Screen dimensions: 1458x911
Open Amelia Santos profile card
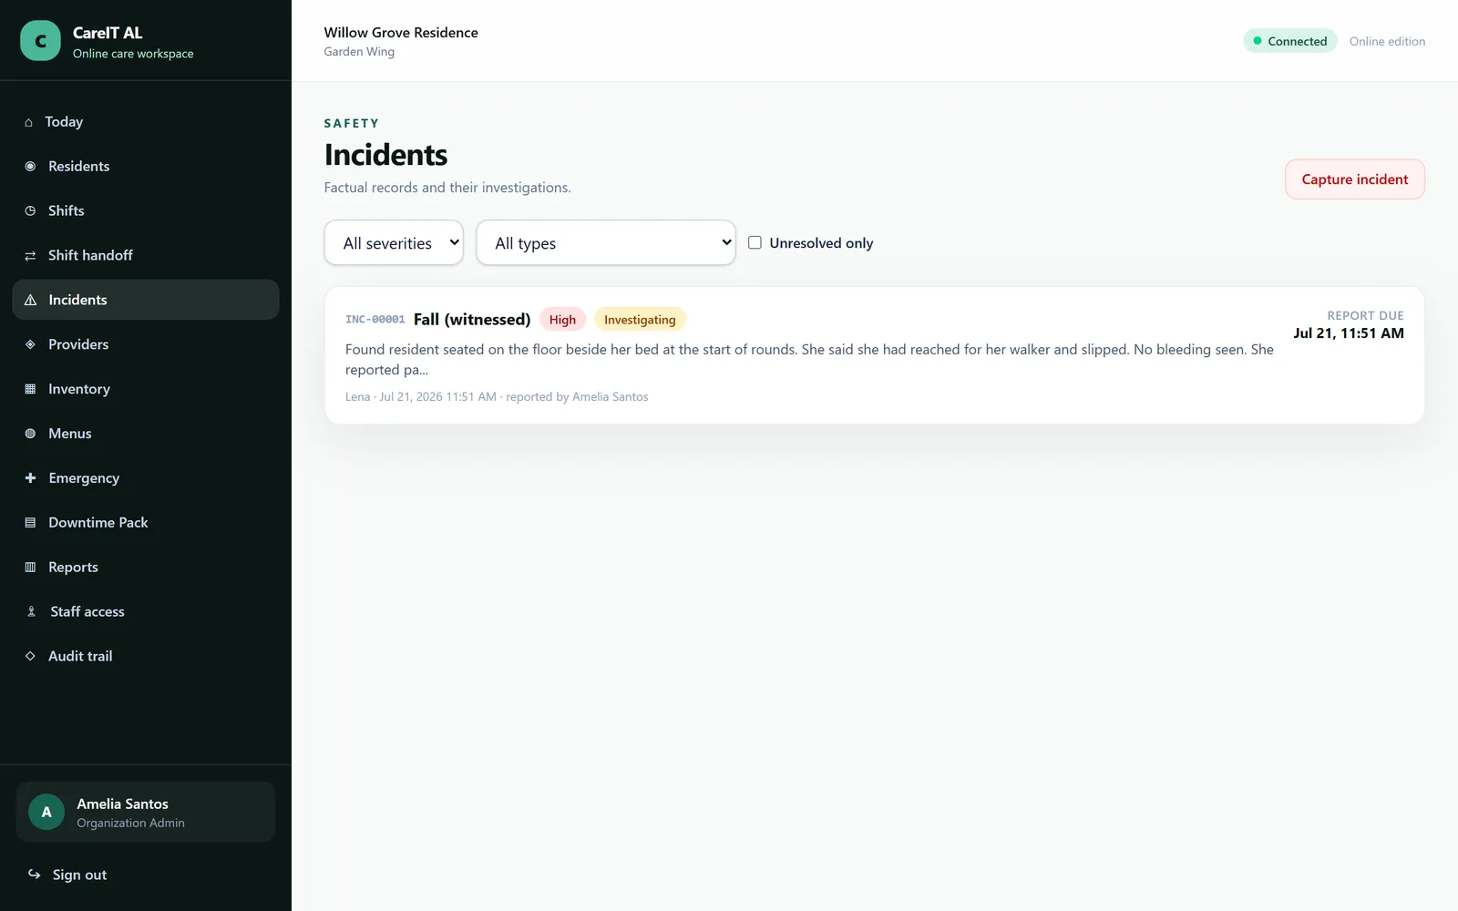(146, 812)
